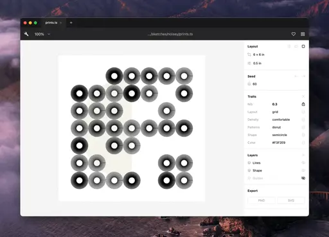Select the prints.ts tab

tap(51, 22)
